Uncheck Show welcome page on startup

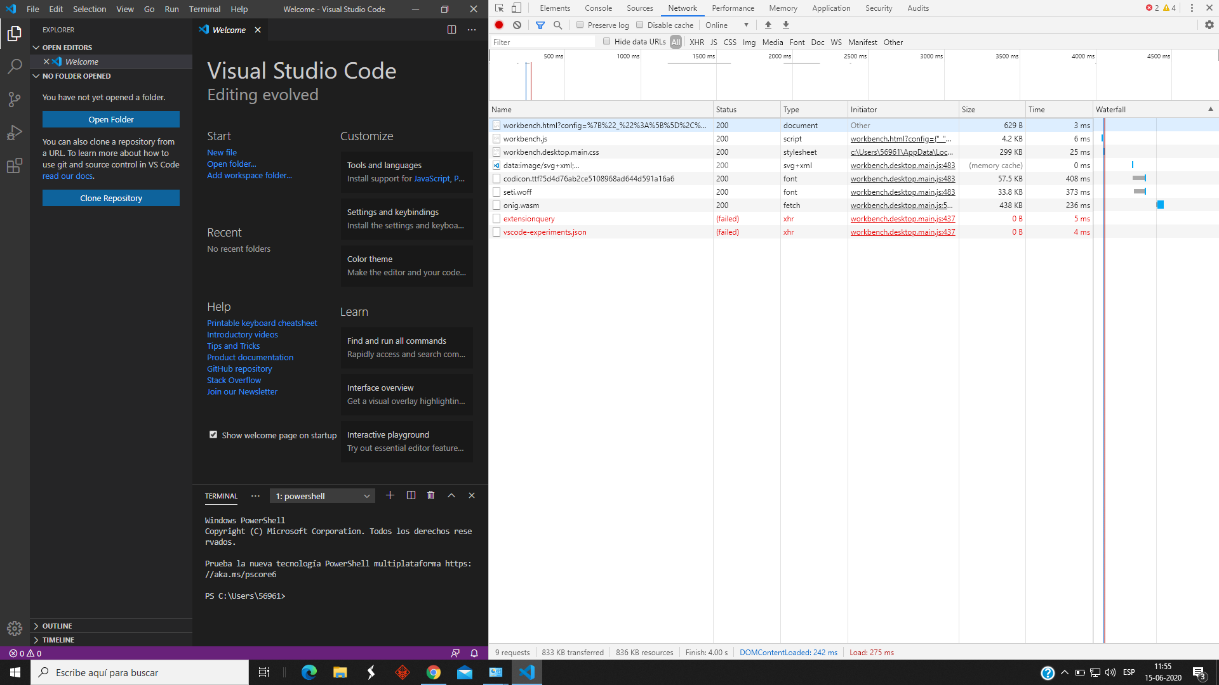coord(213,434)
